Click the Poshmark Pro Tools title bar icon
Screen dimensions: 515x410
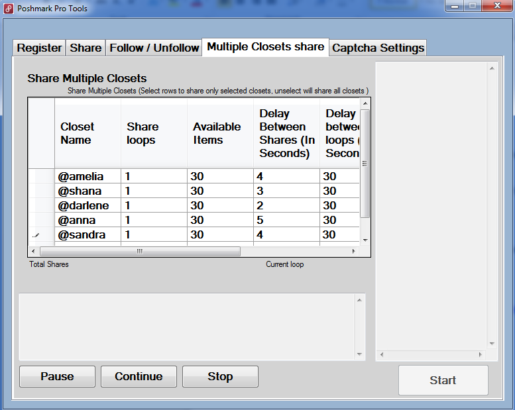(x=9, y=9)
